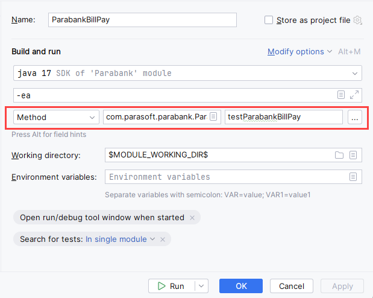Click the Run button

(x=171, y=286)
